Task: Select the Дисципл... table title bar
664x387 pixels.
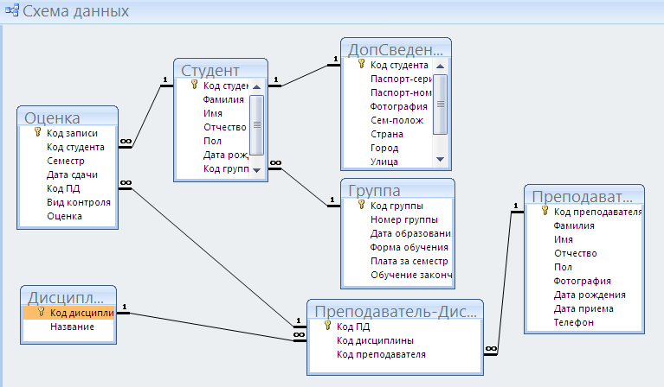Action: [68, 296]
